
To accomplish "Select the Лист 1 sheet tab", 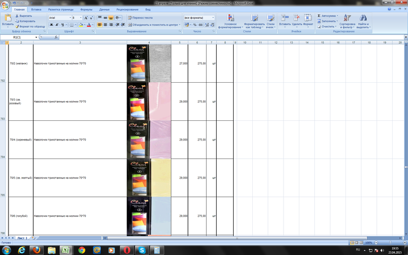I will pyautogui.click(x=22, y=239).
